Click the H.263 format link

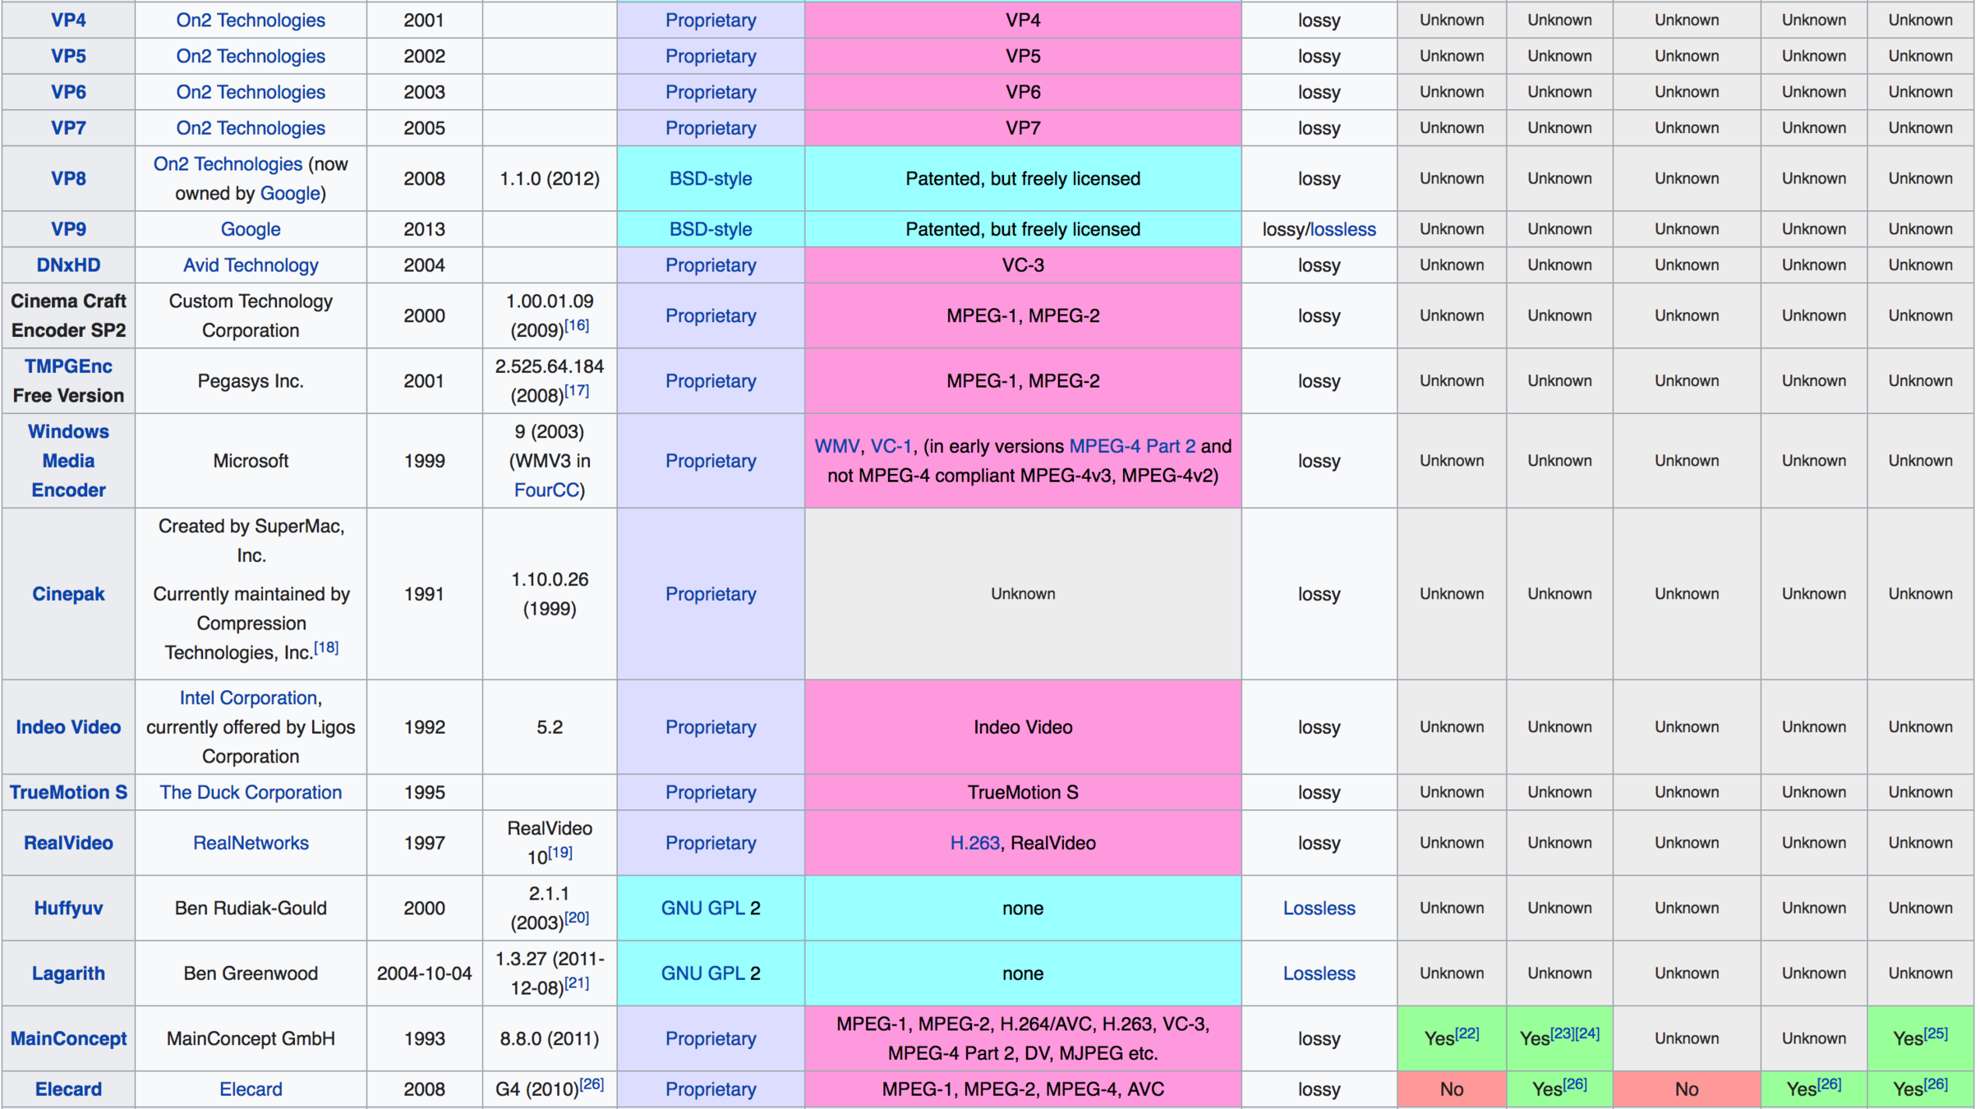tap(974, 843)
